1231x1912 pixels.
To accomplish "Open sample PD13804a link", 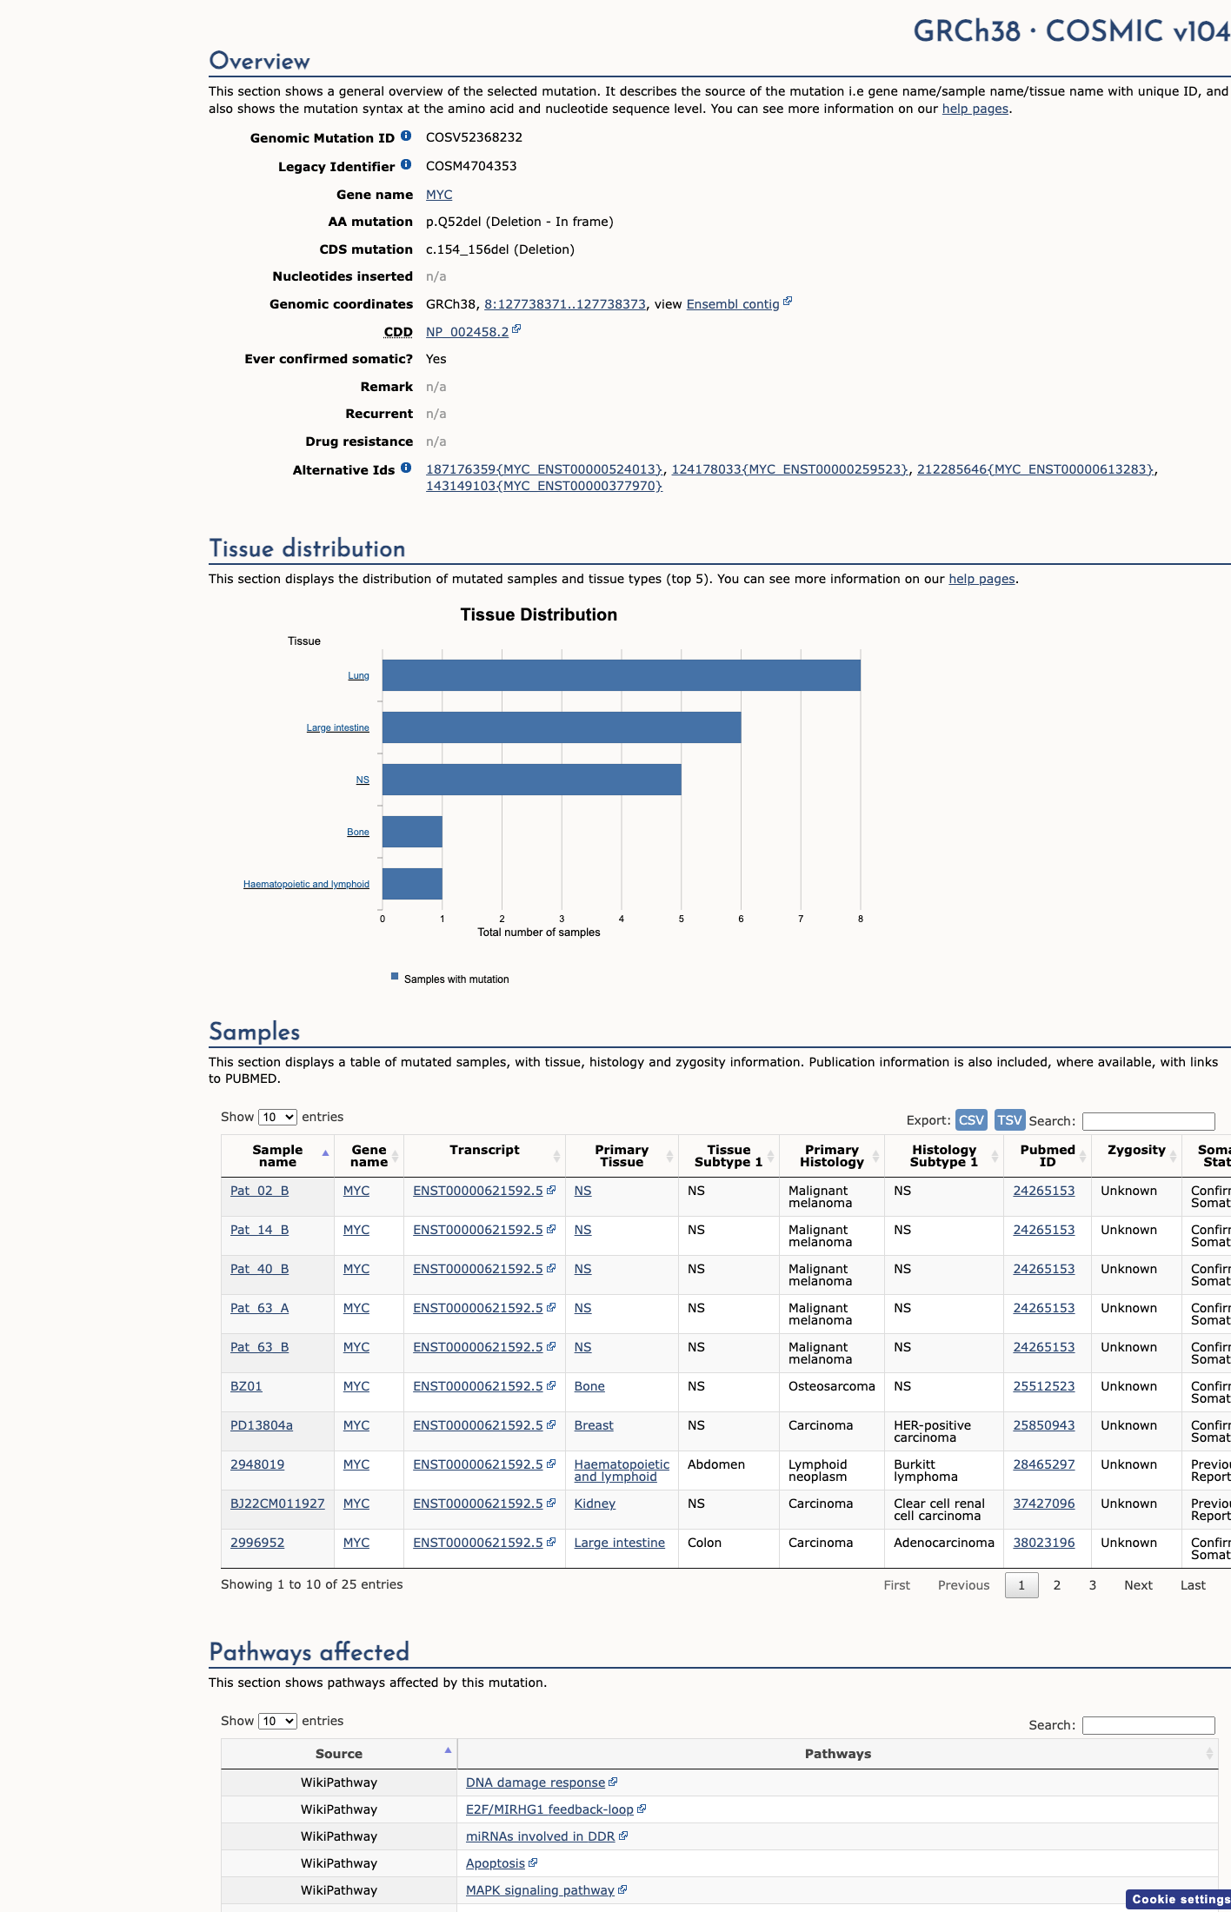I will coord(262,1425).
